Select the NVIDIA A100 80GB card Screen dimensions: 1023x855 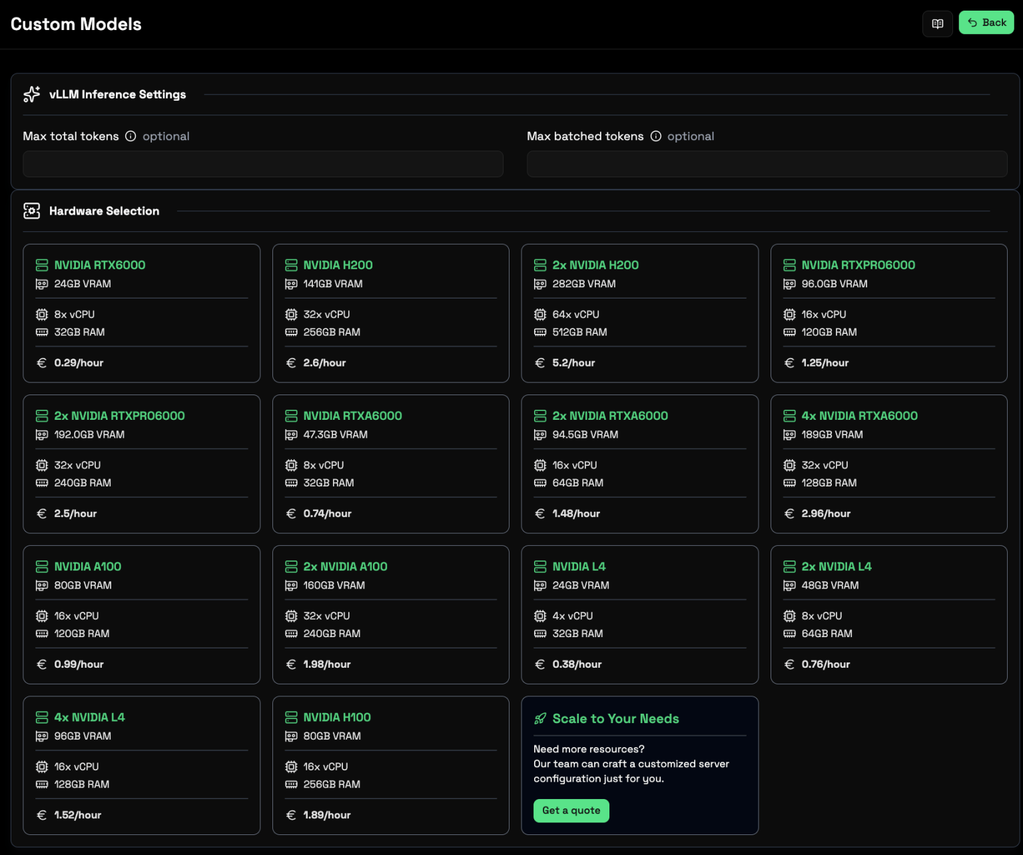point(142,614)
